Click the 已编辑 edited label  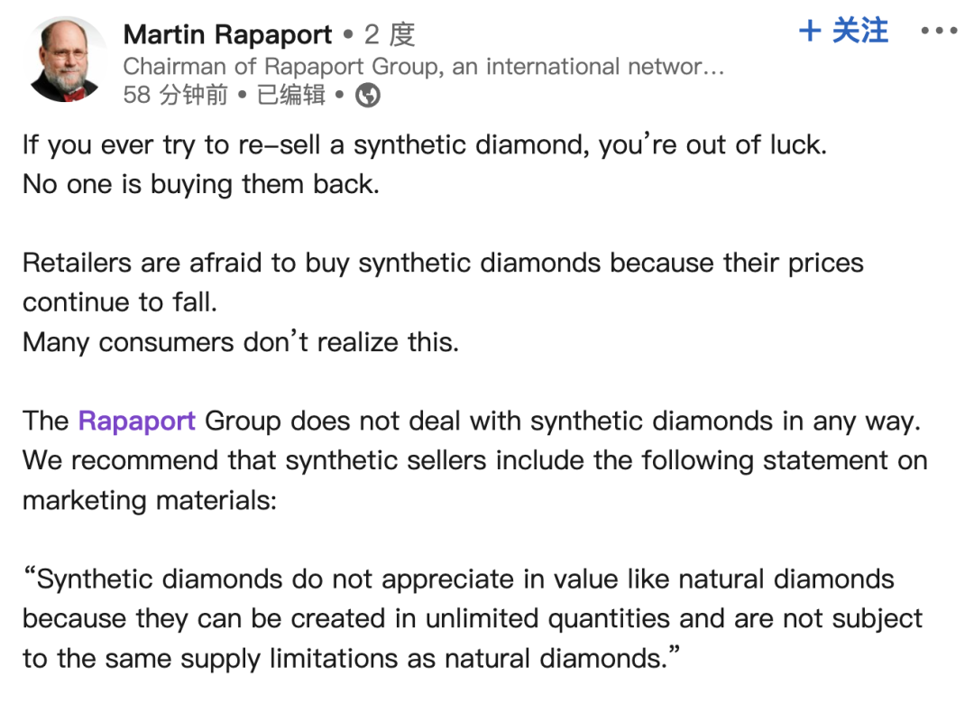[290, 95]
